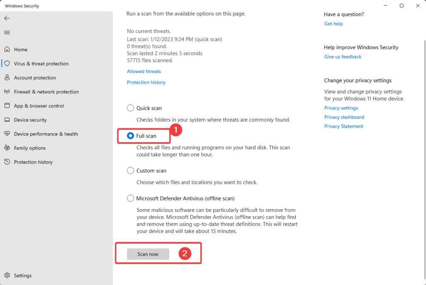Select Microsoft Defender Antivirus offline scan option
The width and height of the screenshot is (426, 285).
(130, 198)
